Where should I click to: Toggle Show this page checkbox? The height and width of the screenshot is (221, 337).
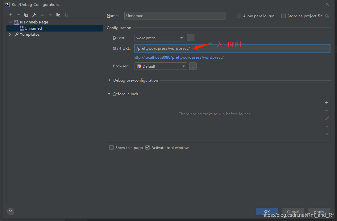[111, 148]
